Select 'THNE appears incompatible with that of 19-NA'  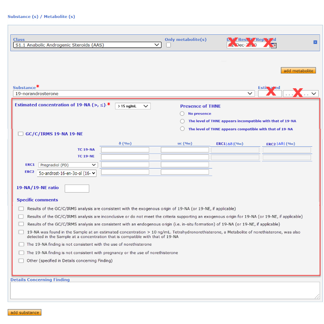click(182, 121)
